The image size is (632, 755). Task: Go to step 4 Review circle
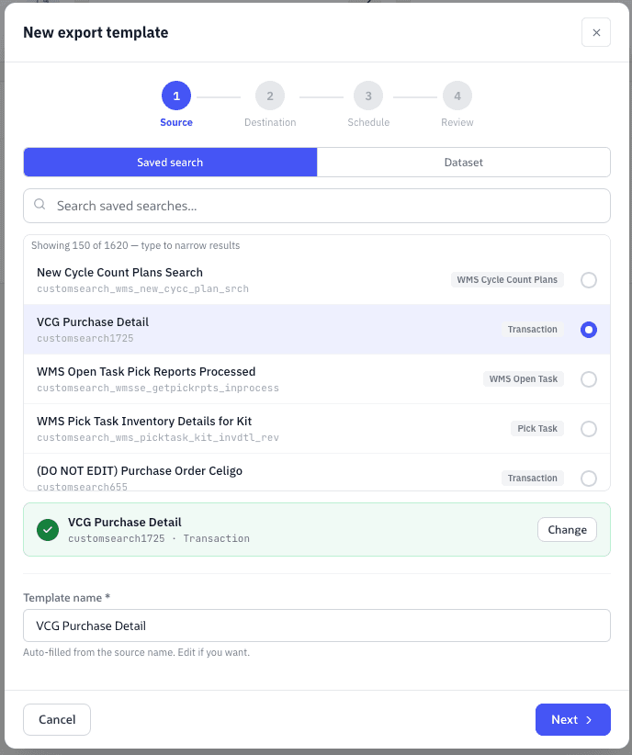[x=457, y=96]
